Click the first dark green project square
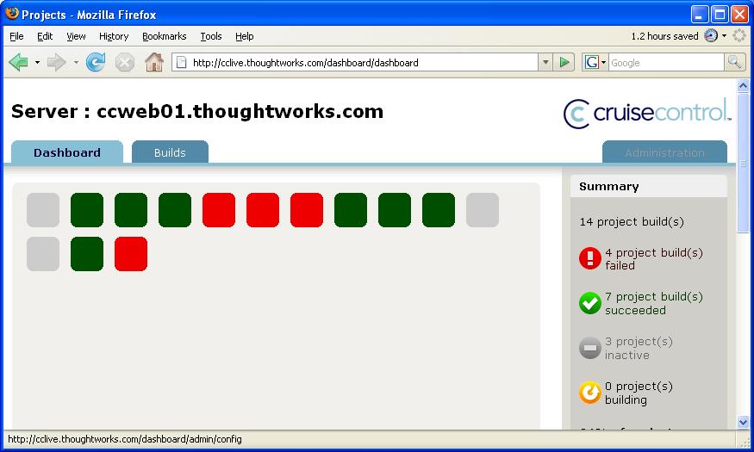 pyautogui.click(x=87, y=210)
